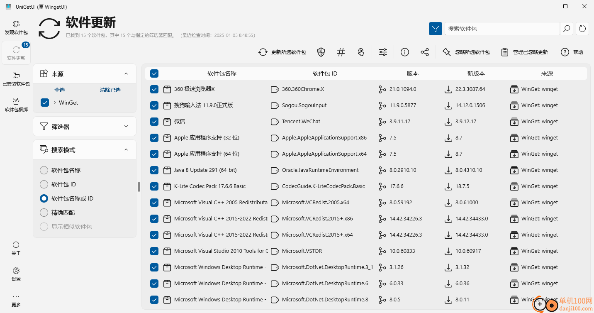Expand the 筛选器 panel
This screenshot has width=594, height=313.
(x=126, y=126)
